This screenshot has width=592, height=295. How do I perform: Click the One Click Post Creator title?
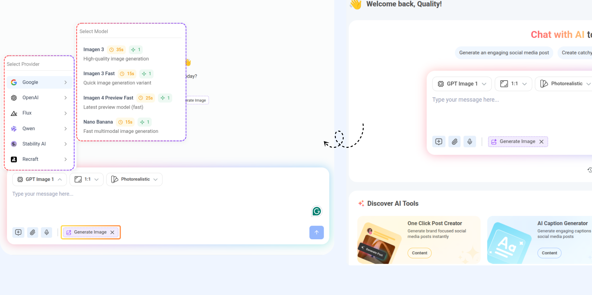[435, 223]
